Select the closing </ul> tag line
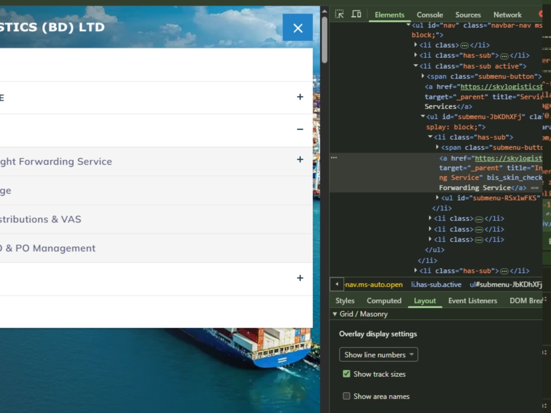Screen dimensions: 551x413 tap(435, 250)
